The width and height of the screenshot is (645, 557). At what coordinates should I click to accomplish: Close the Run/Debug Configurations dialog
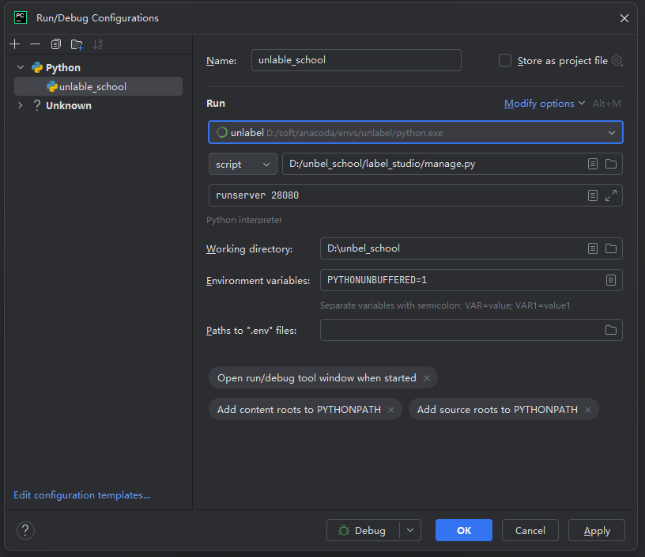(x=624, y=18)
